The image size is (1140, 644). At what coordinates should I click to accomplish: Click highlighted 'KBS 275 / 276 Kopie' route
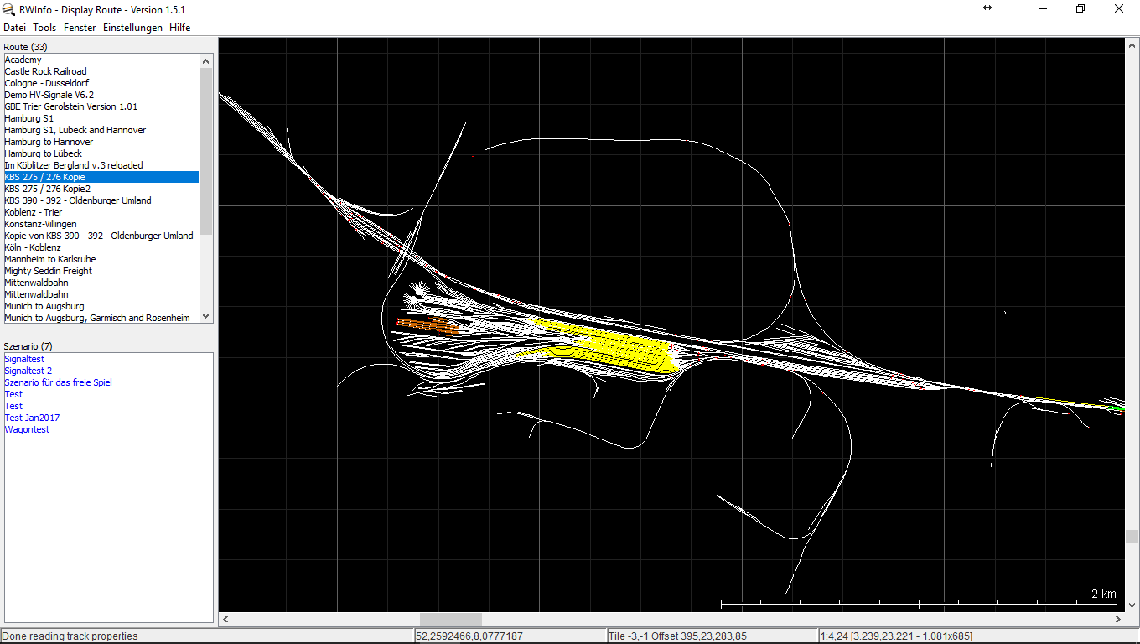click(x=101, y=177)
